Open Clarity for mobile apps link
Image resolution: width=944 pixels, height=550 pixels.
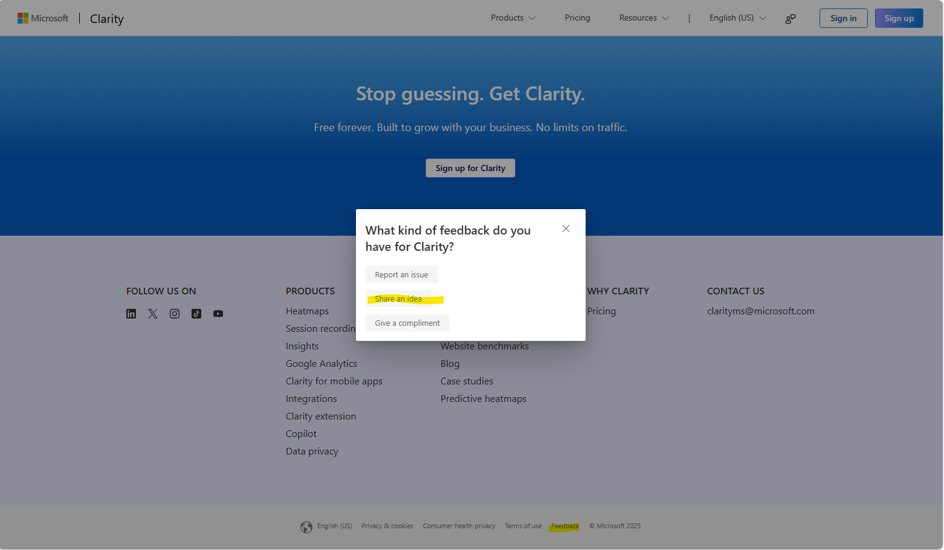pos(334,381)
